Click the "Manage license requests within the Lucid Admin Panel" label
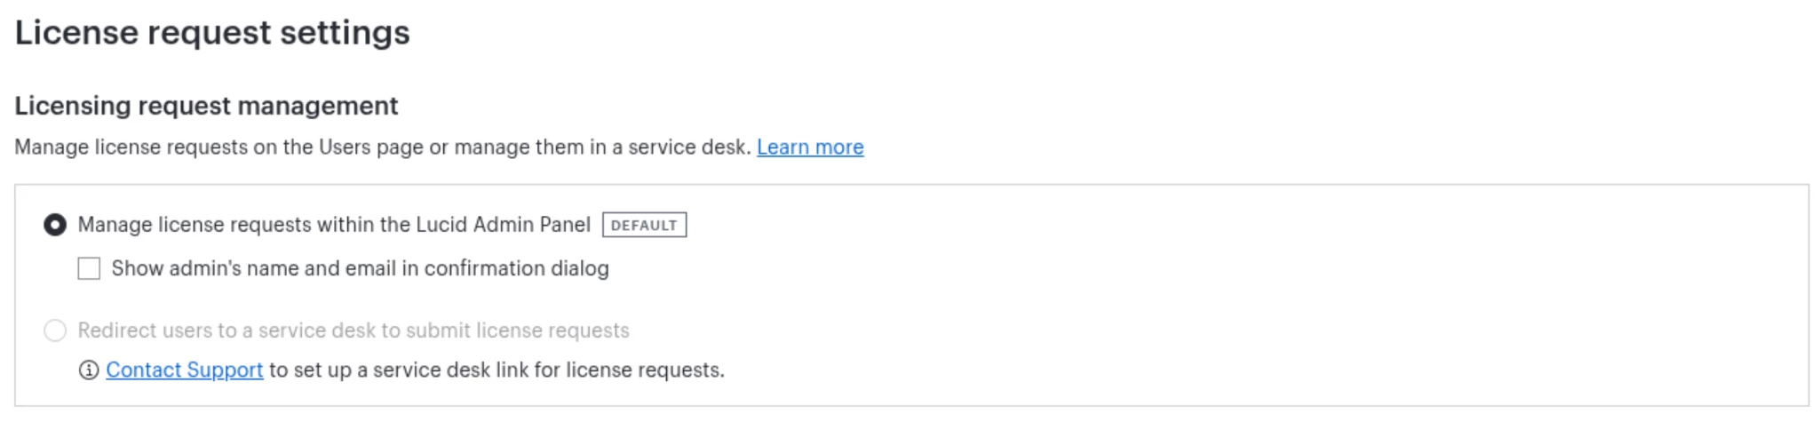 (334, 225)
